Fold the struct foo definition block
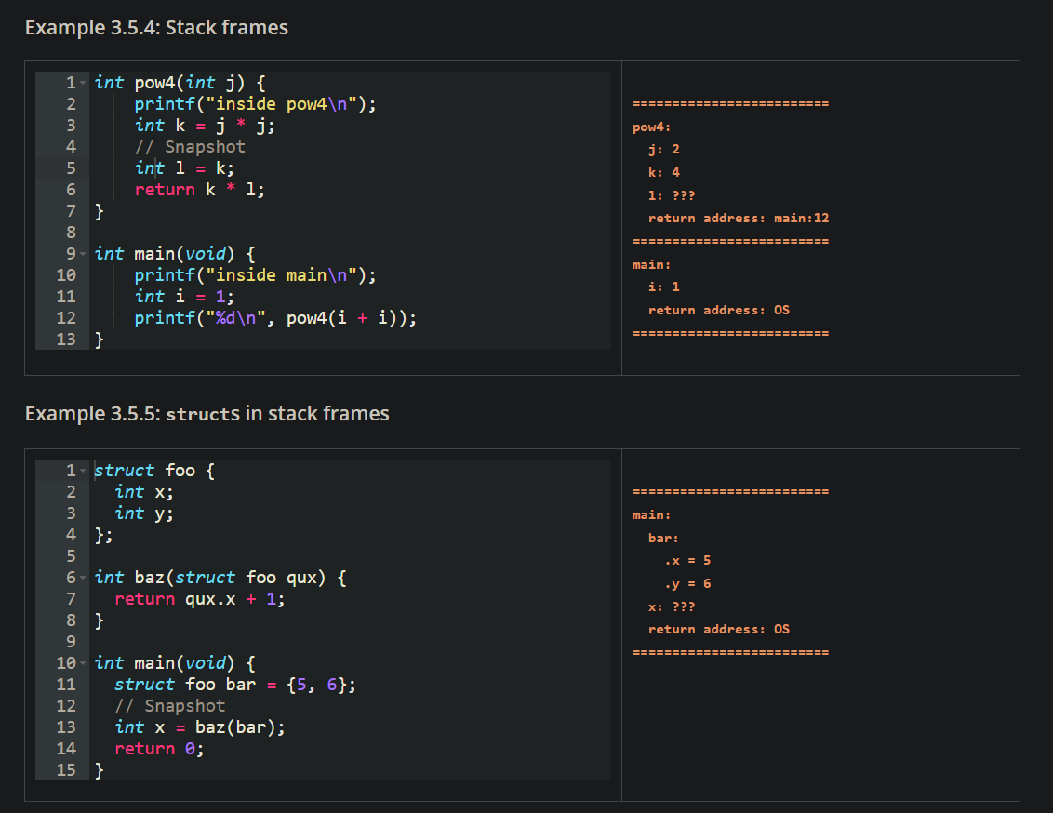1053x813 pixels. click(x=84, y=471)
